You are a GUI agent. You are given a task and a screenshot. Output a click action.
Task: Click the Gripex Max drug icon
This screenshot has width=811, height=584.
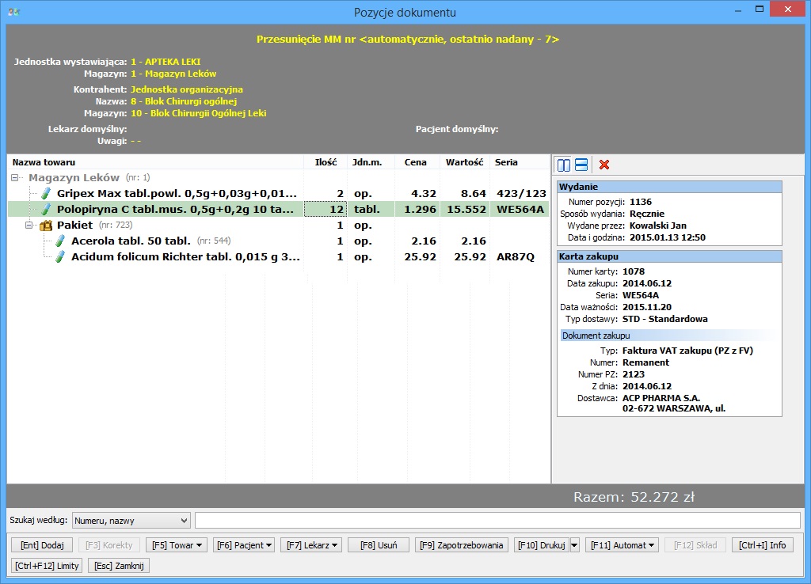[46, 193]
